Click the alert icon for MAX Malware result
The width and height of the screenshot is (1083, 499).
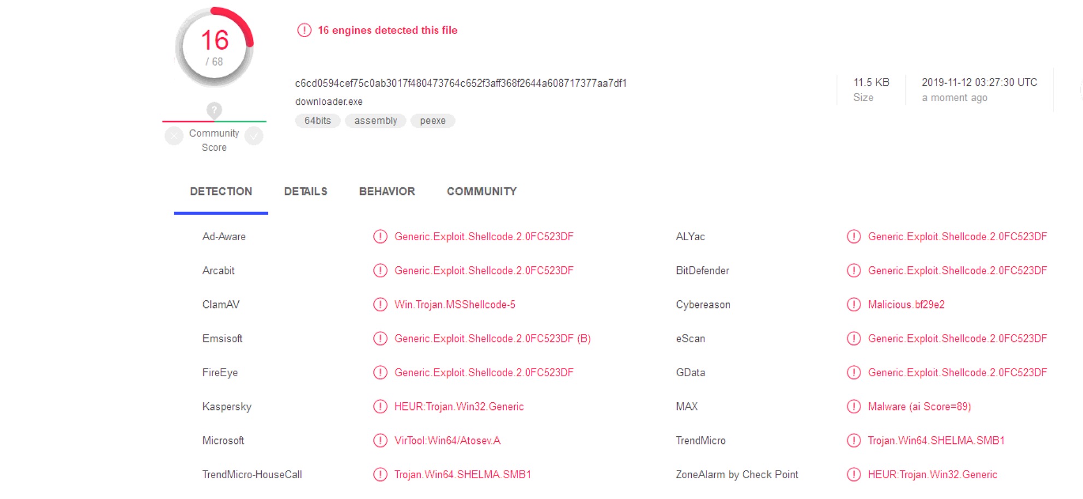point(854,407)
